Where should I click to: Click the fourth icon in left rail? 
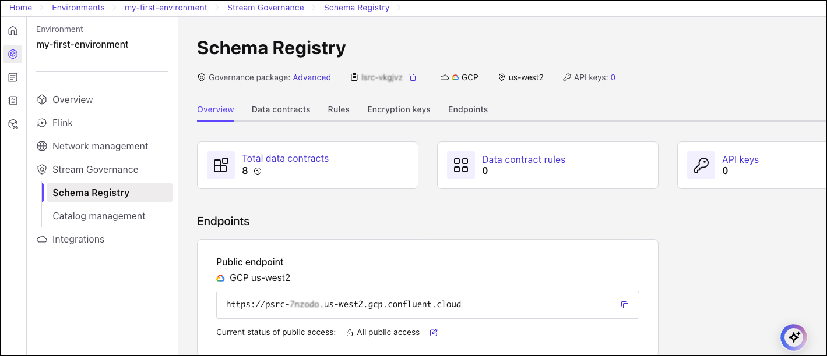[x=13, y=101]
